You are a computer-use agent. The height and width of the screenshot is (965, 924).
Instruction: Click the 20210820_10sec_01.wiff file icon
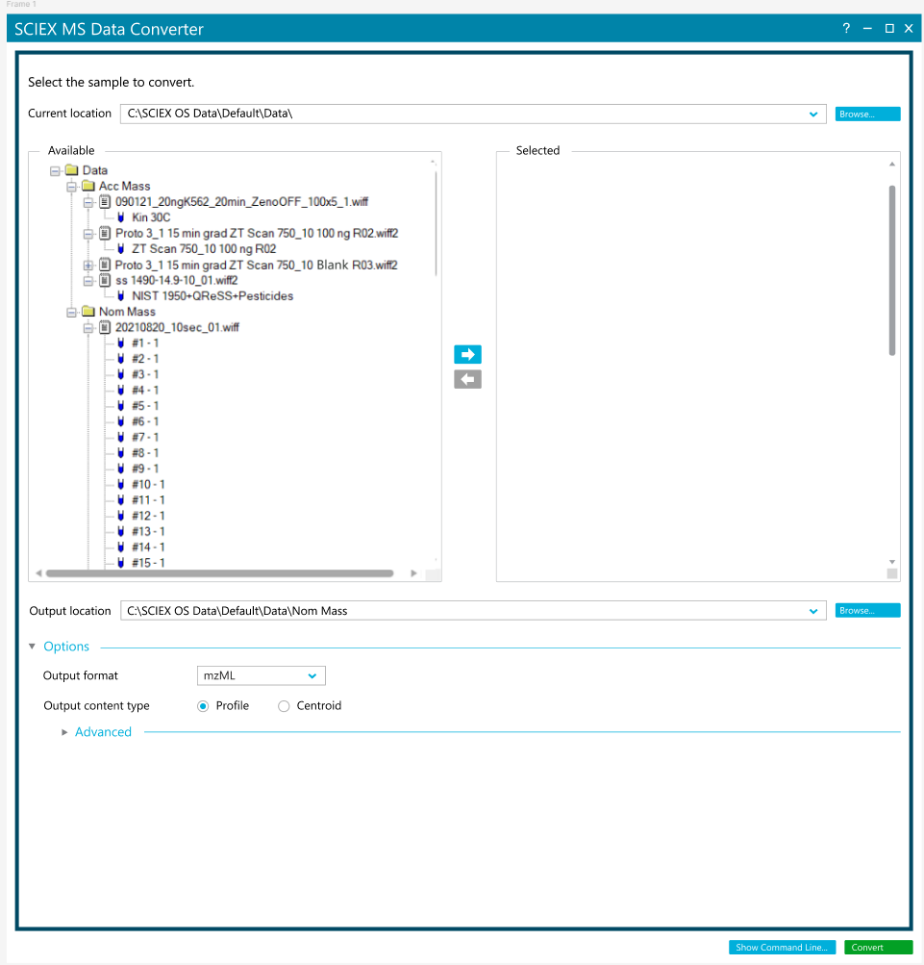(105, 327)
